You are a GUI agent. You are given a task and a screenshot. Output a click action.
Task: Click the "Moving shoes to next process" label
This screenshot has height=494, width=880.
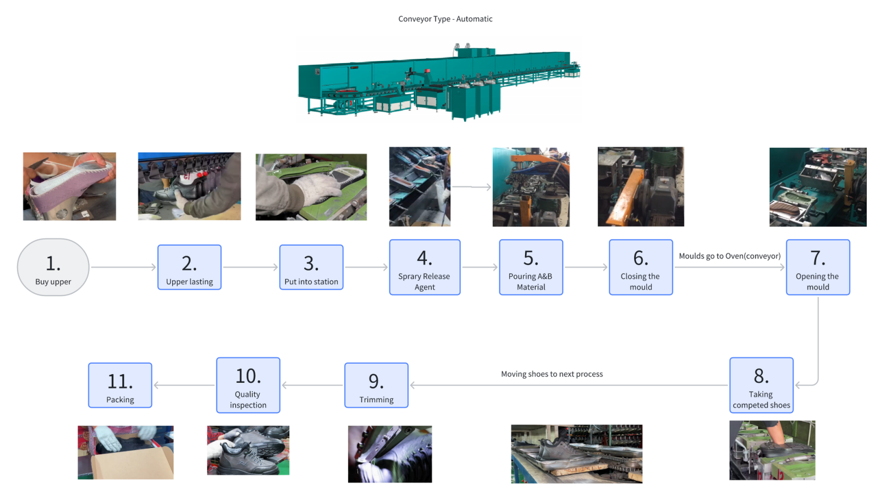tap(552, 374)
